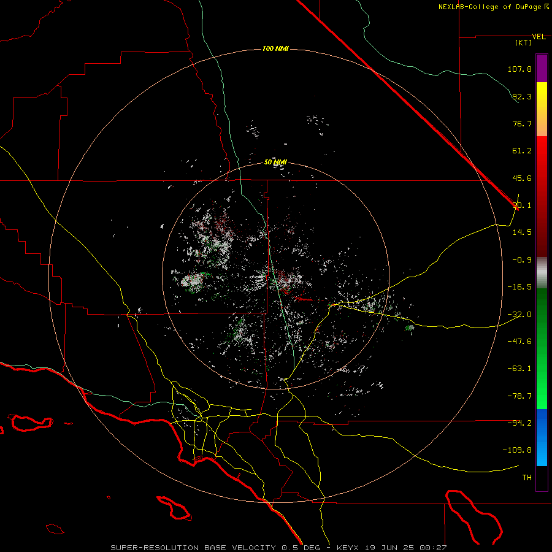This screenshot has width=552, height=552.
Task: Click the yellow-orange segment of velocity color bar
Action: [x=542, y=109]
